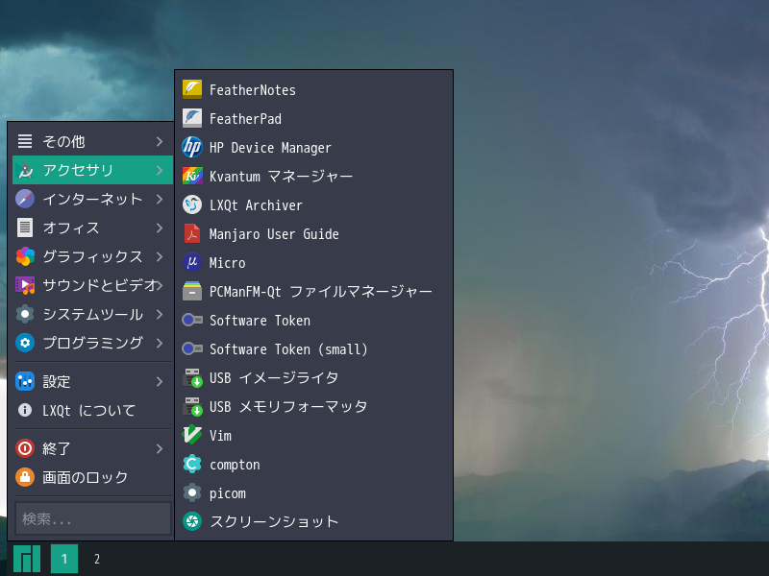This screenshot has width=769, height=576.
Task: Click the HP logo icon
Action: pos(191,147)
